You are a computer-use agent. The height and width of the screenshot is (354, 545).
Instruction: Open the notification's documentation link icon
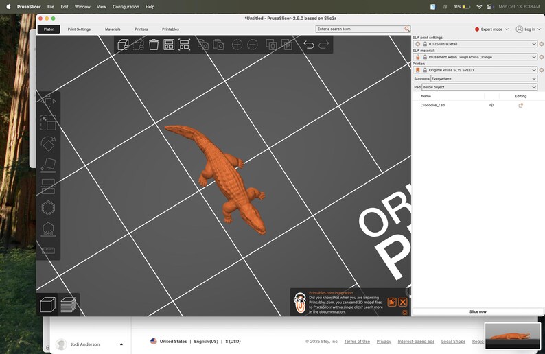392,303
